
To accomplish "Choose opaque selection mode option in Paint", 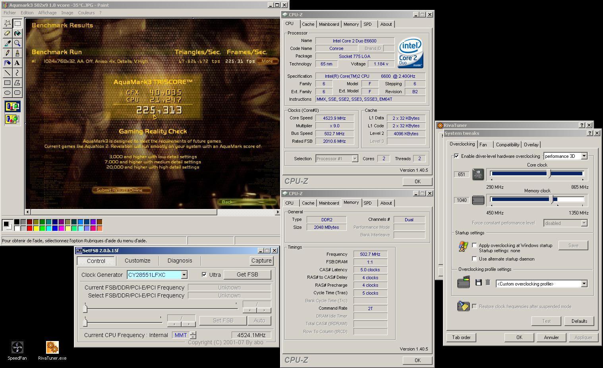I will pyautogui.click(x=12, y=106).
